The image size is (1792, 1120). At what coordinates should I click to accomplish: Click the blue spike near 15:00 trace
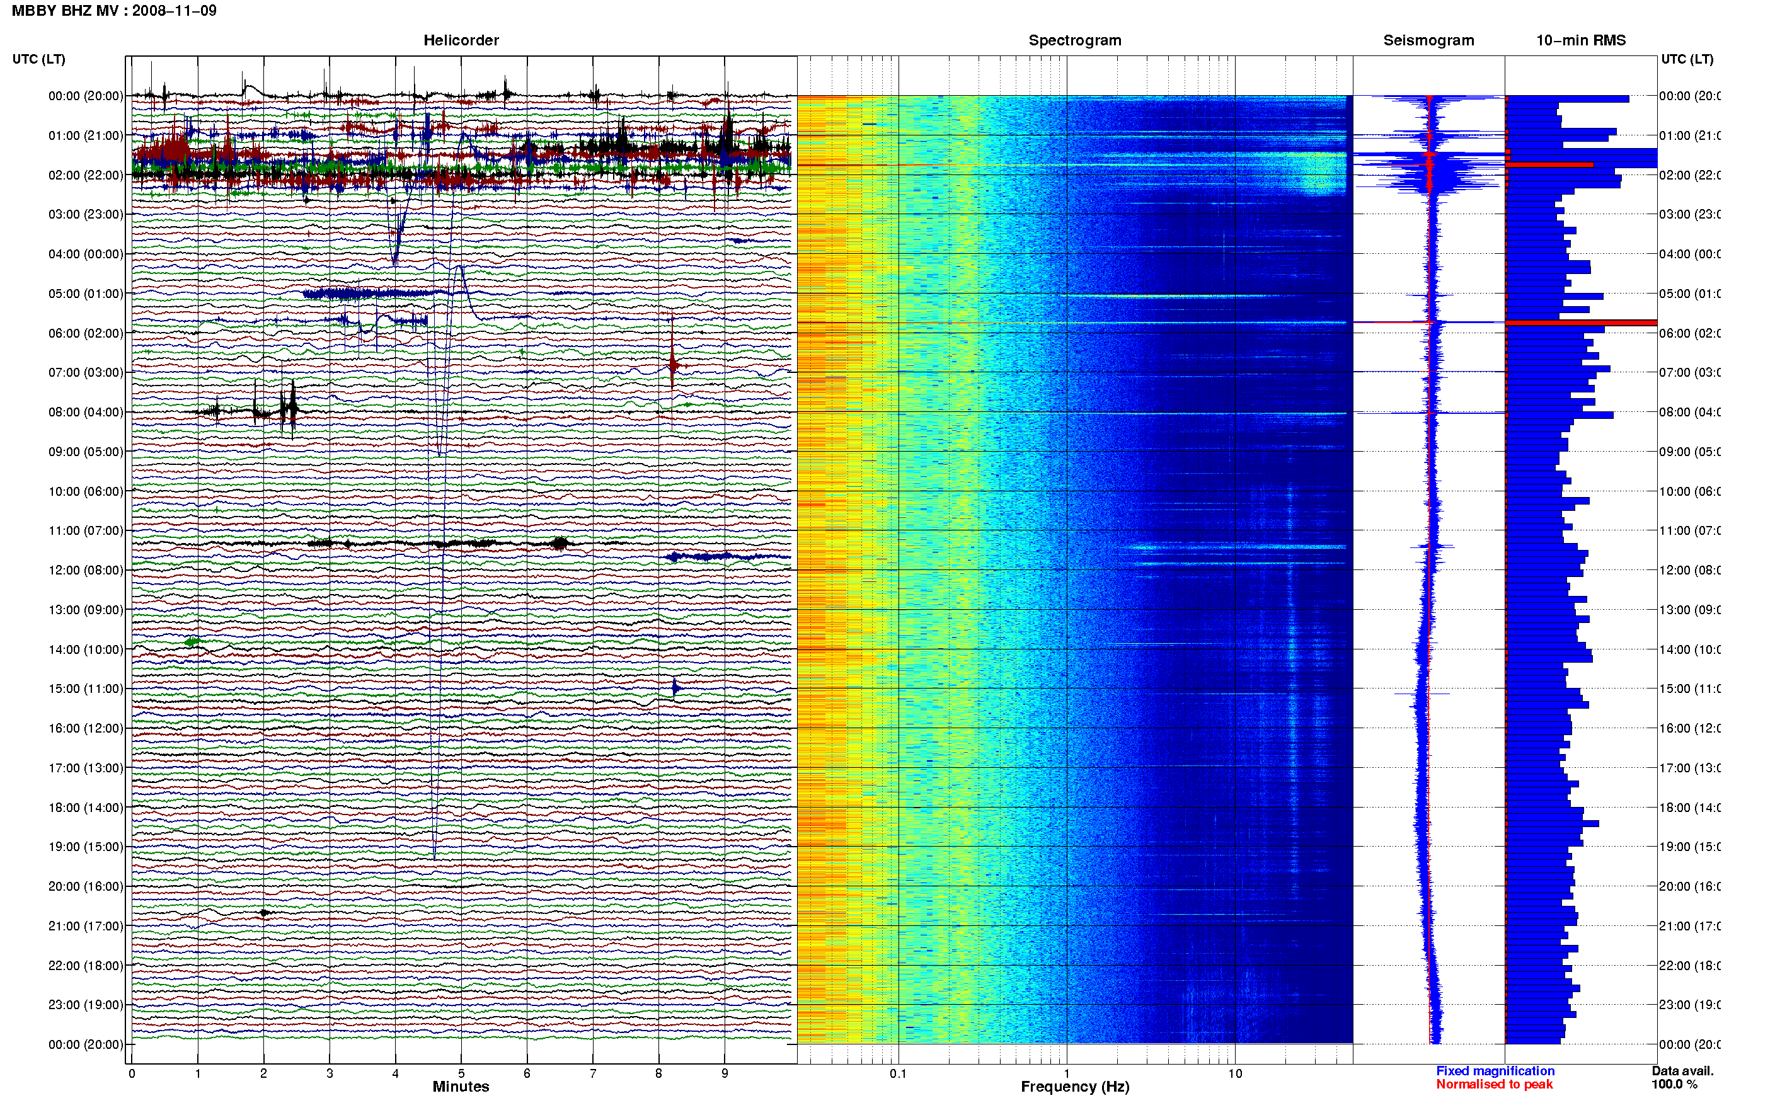click(675, 689)
